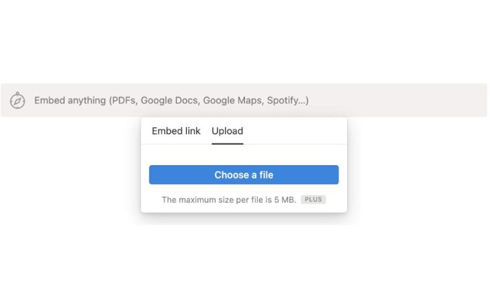
Task: Click the compass embed icon
Action: 17,100
